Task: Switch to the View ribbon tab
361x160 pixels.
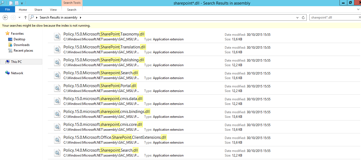Action: [53, 10]
